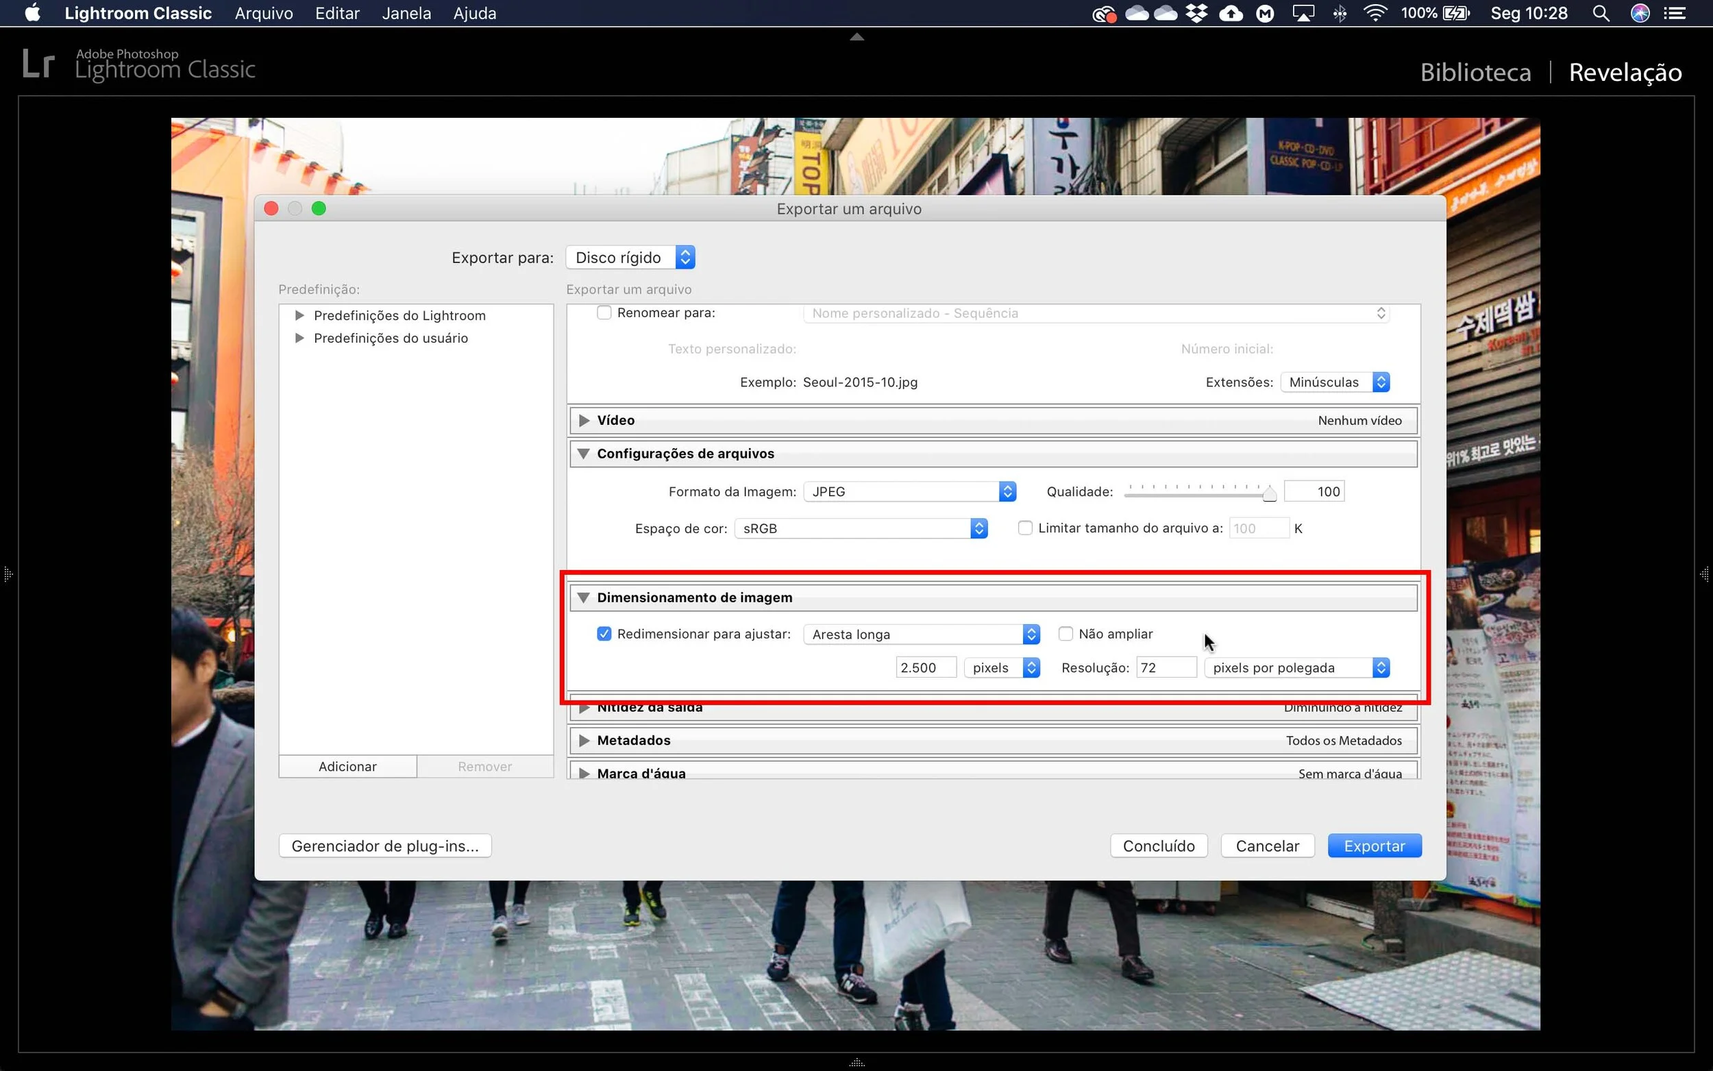Click the Qualidade slider handle
The height and width of the screenshot is (1071, 1713).
1269,494
